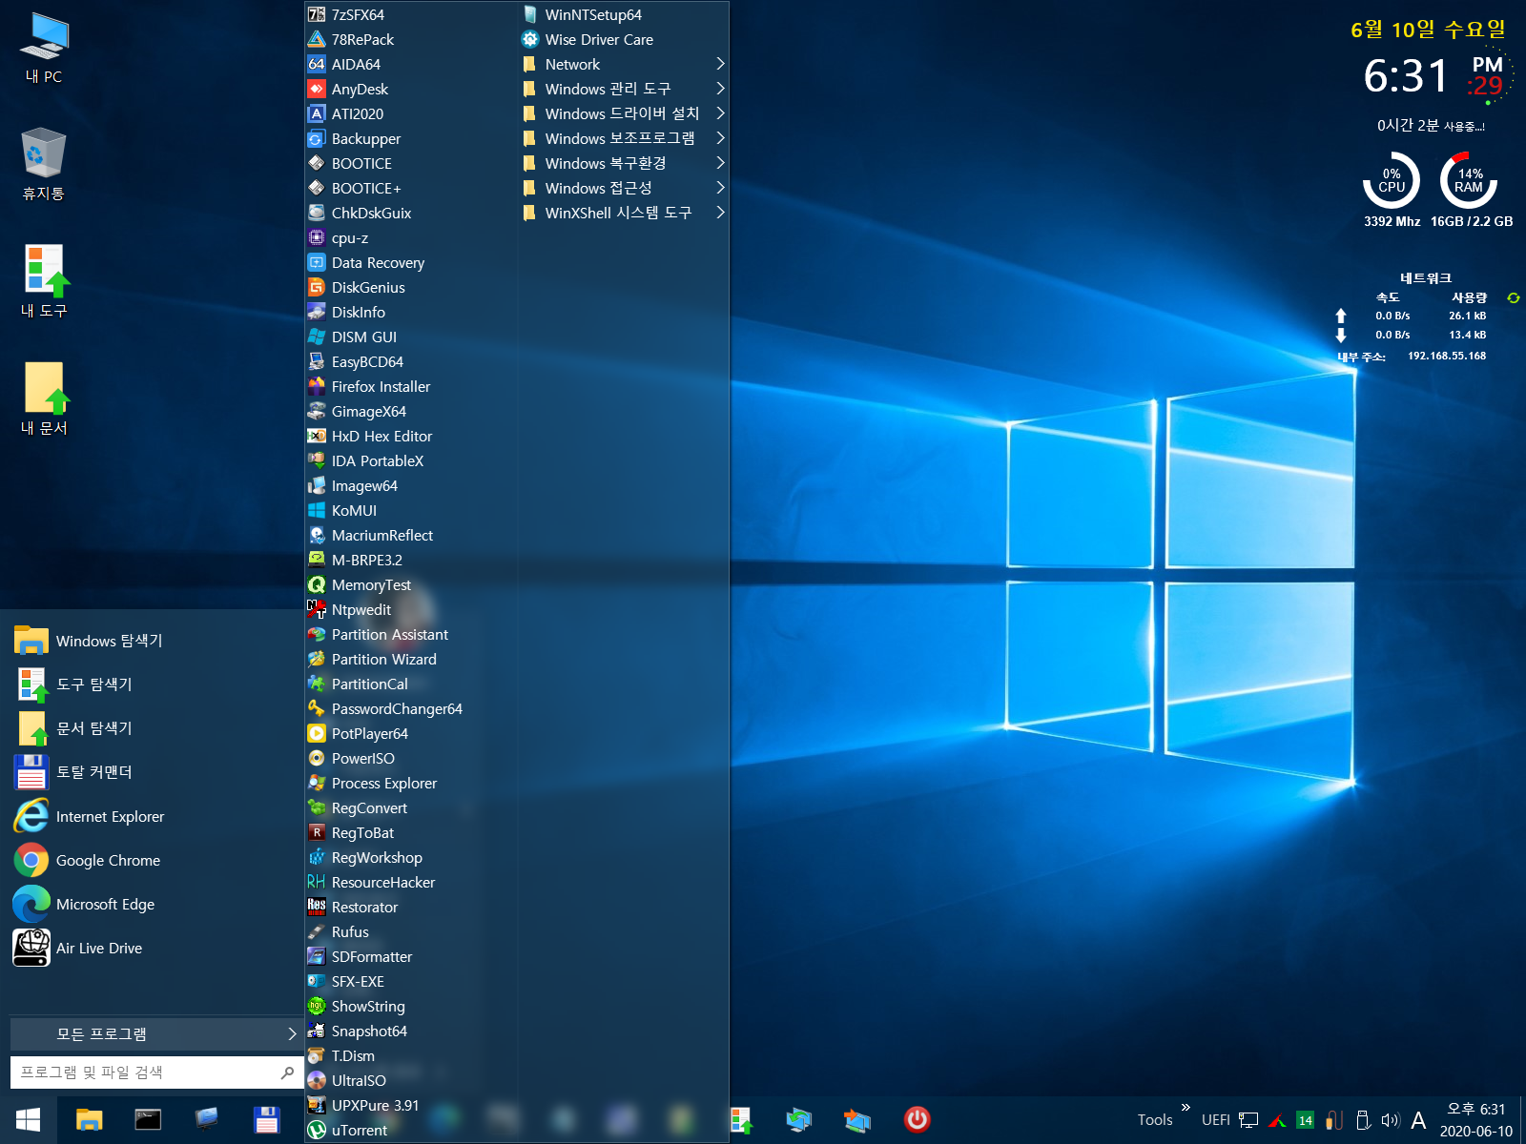
Task: Click green 14 tray indicator
Action: (x=1305, y=1120)
